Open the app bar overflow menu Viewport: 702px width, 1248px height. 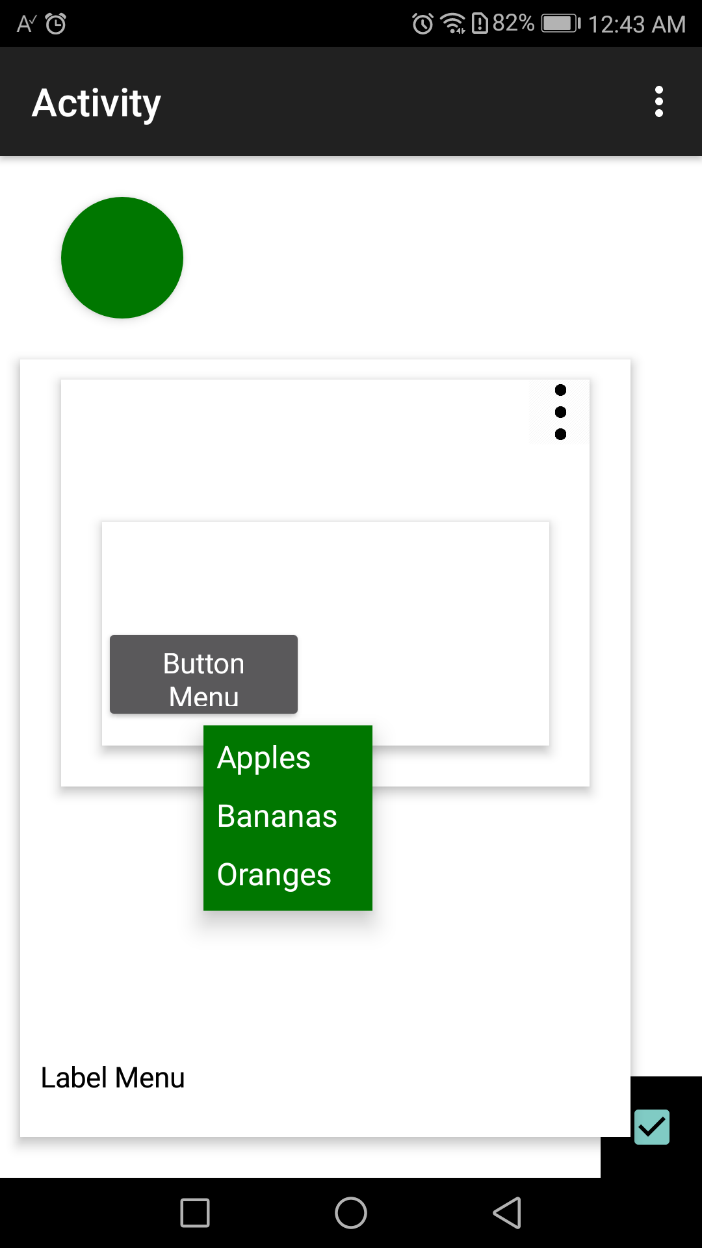tap(659, 102)
